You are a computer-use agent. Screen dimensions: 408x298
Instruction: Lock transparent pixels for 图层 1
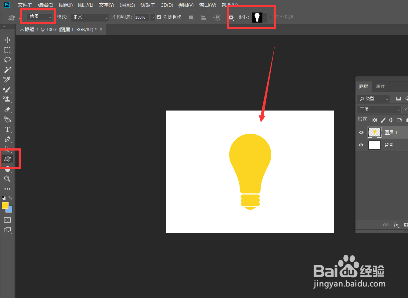(x=375, y=119)
